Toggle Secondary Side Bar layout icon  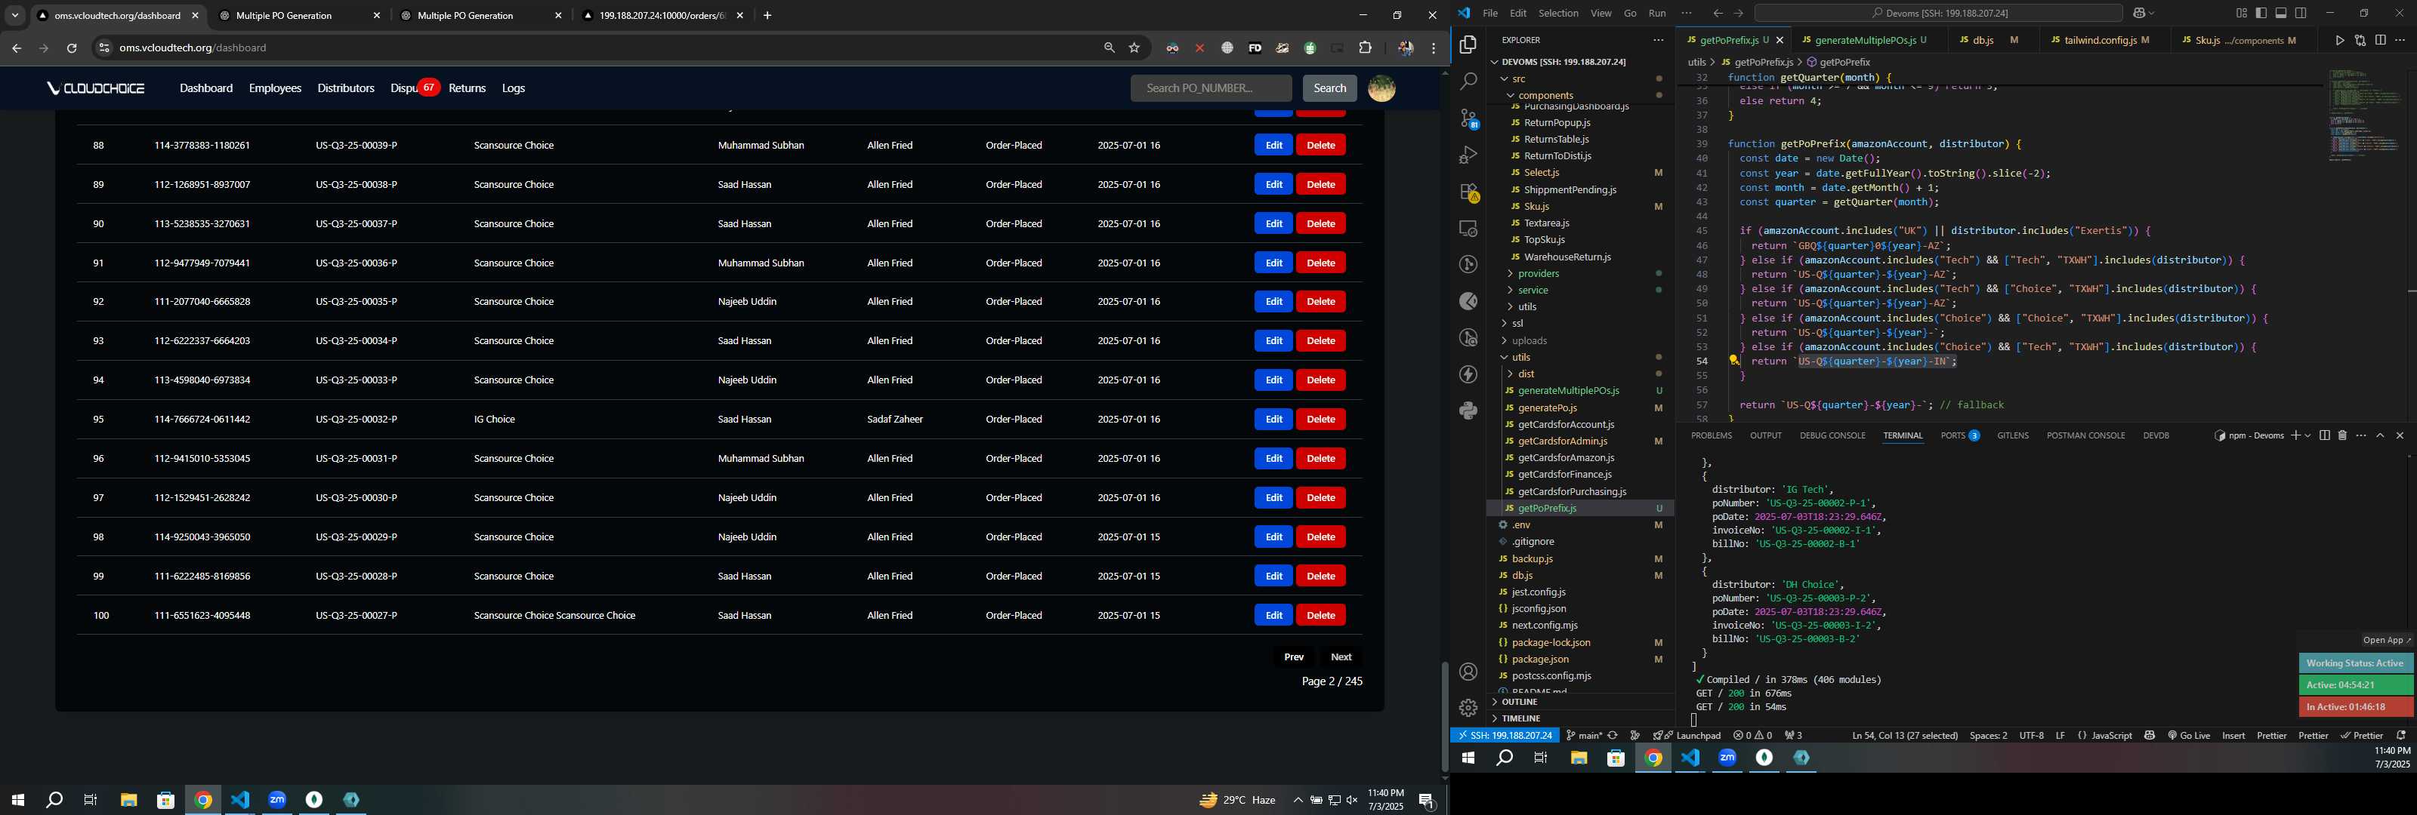tap(2301, 13)
